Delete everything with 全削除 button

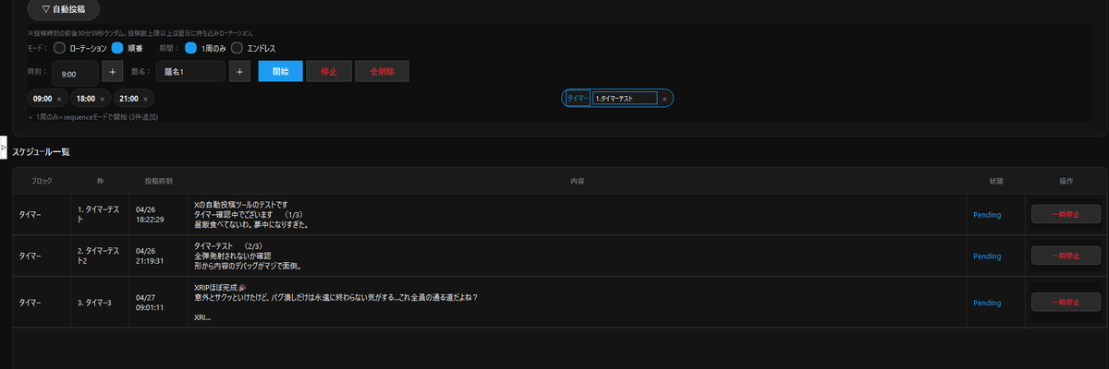(382, 72)
